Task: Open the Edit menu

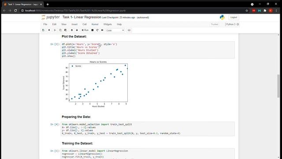Action: coord(54,24)
